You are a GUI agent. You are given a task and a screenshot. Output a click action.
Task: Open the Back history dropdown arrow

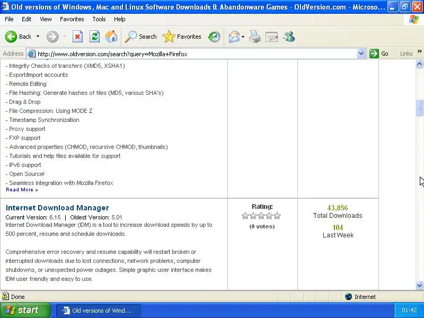38,37
